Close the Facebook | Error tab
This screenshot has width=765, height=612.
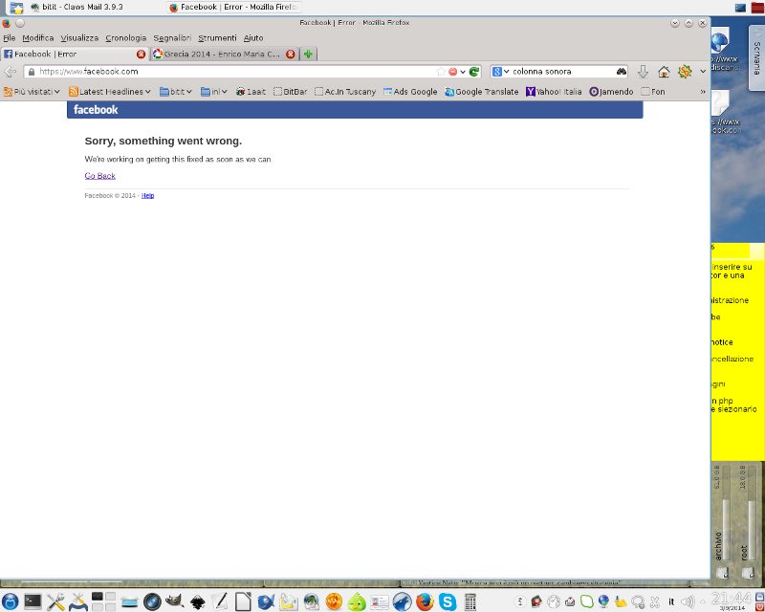(x=141, y=55)
